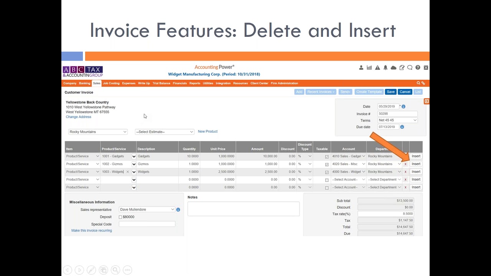This screenshot has width=491, height=276.
Task: Check Taxable box on fourth item row
Action: [x=327, y=180]
